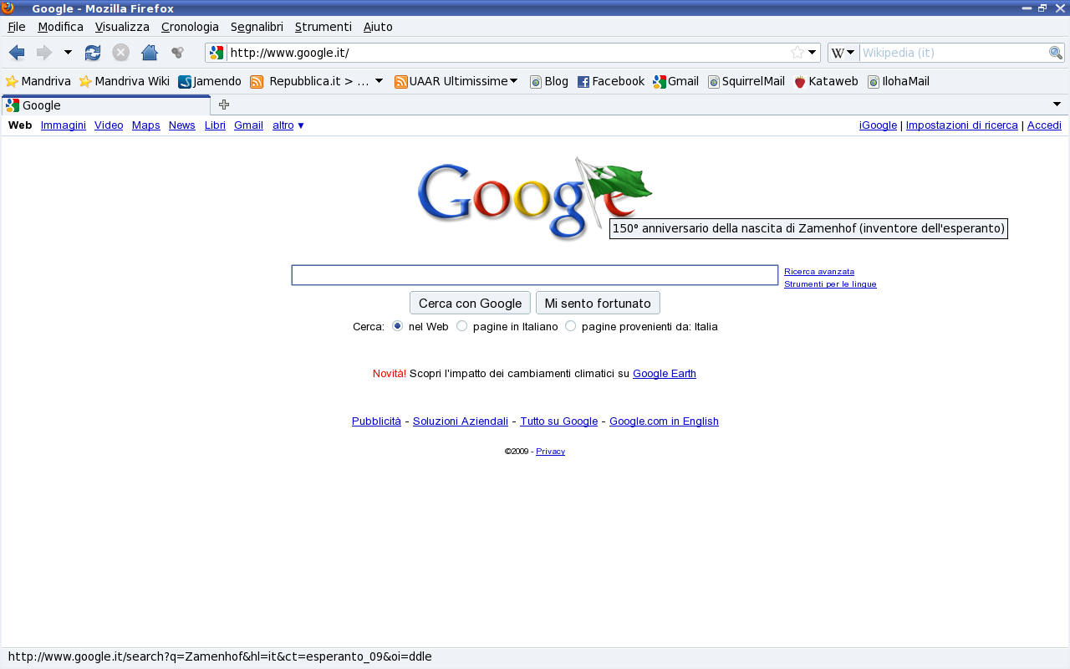Click the Back navigation arrow

tap(17, 53)
